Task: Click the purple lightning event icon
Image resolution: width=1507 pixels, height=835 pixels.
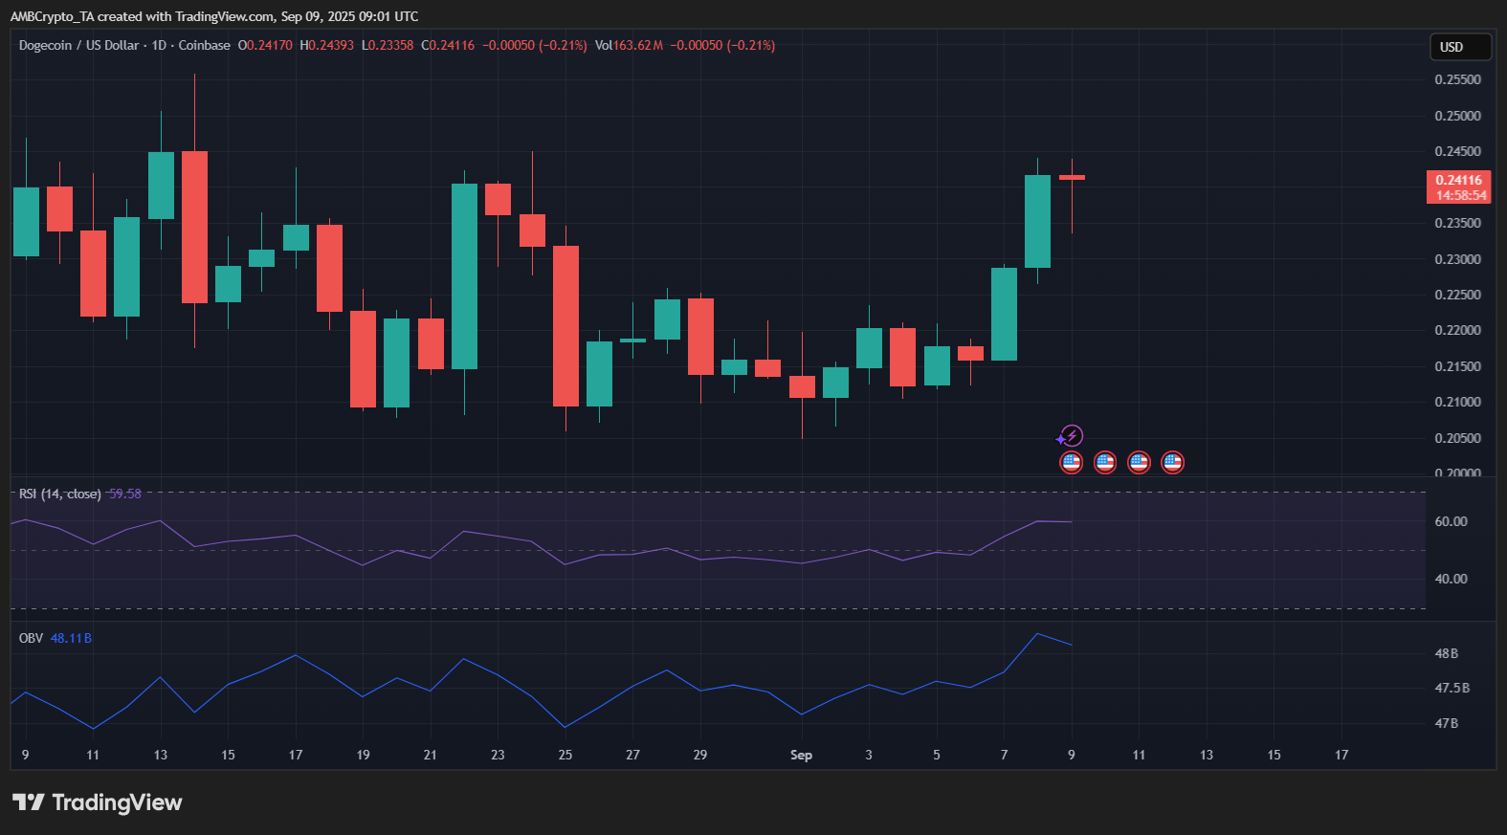Action: (1072, 436)
